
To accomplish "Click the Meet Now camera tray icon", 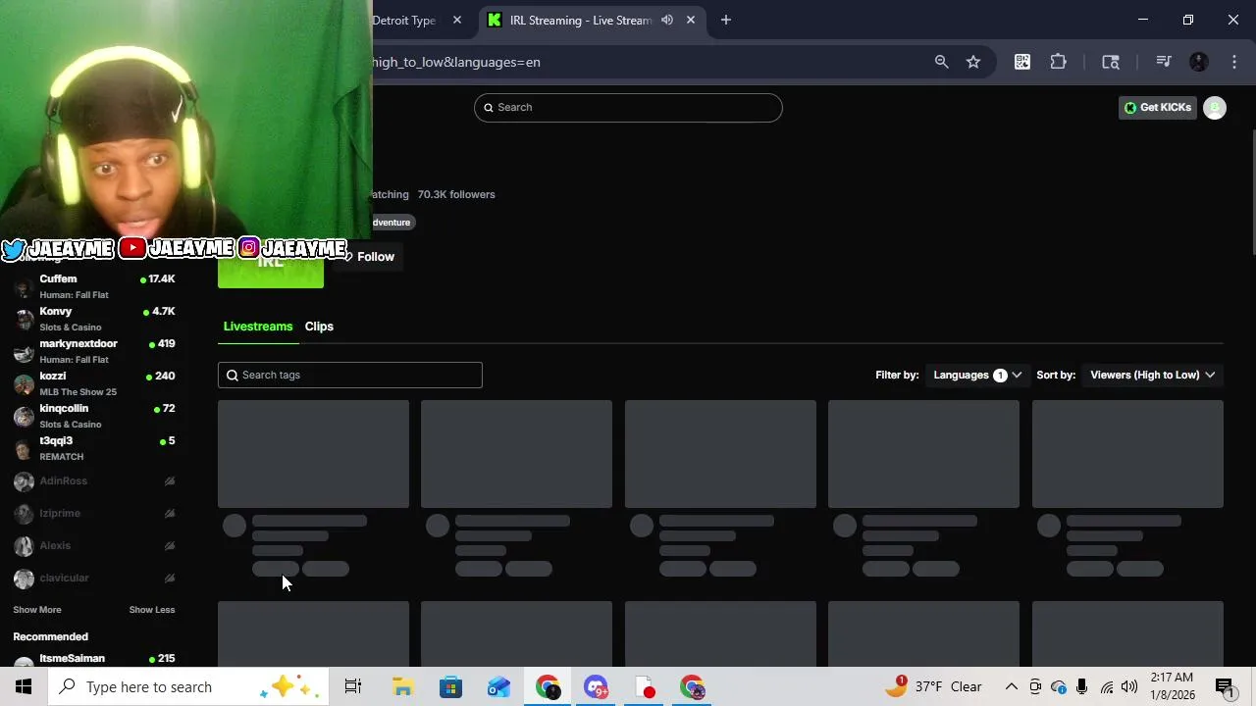I will 1035,686.
